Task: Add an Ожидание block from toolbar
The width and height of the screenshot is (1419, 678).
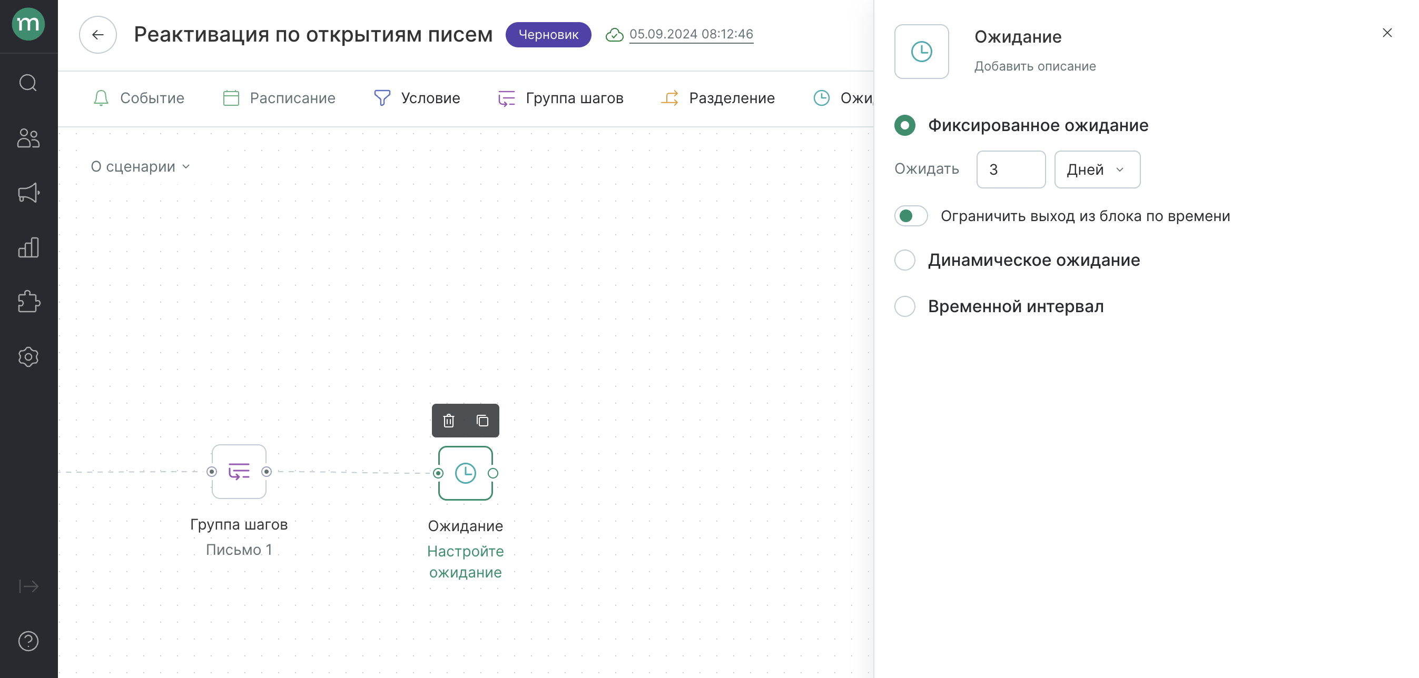Action: (843, 98)
